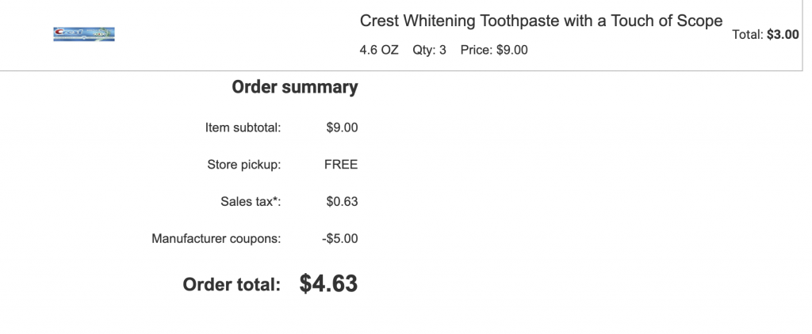Click the Price: $9.00 item text
Image resolution: width=812 pixels, height=334 pixels.
(494, 50)
